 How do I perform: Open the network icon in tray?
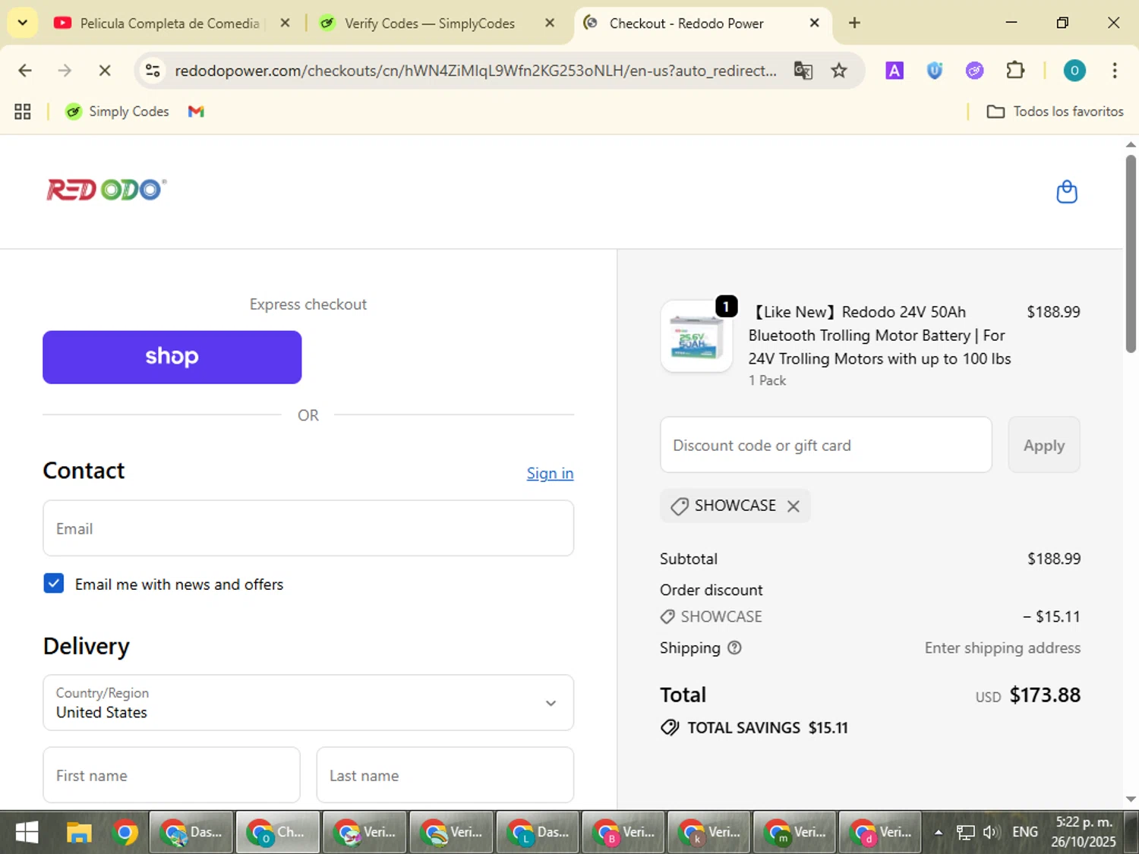965,833
